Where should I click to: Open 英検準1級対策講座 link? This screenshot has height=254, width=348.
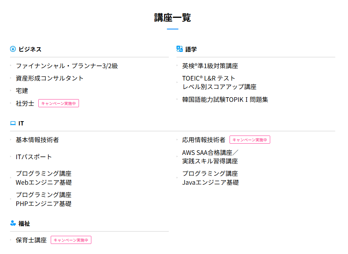pos(210,66)
